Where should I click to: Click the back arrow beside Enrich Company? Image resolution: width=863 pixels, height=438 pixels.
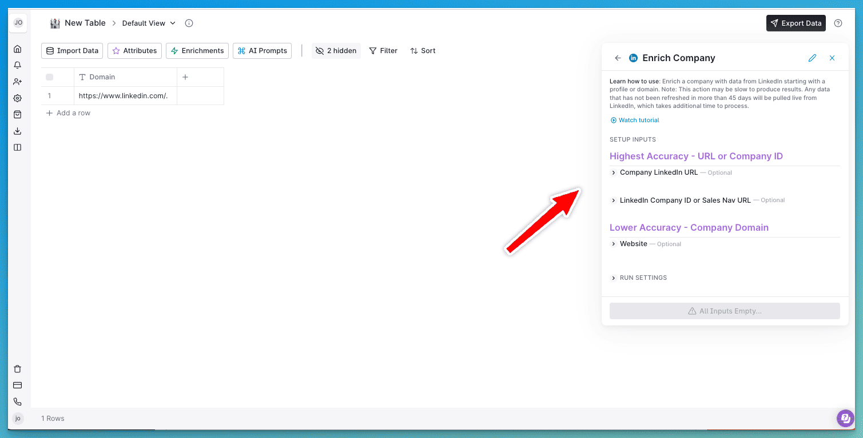618,58
